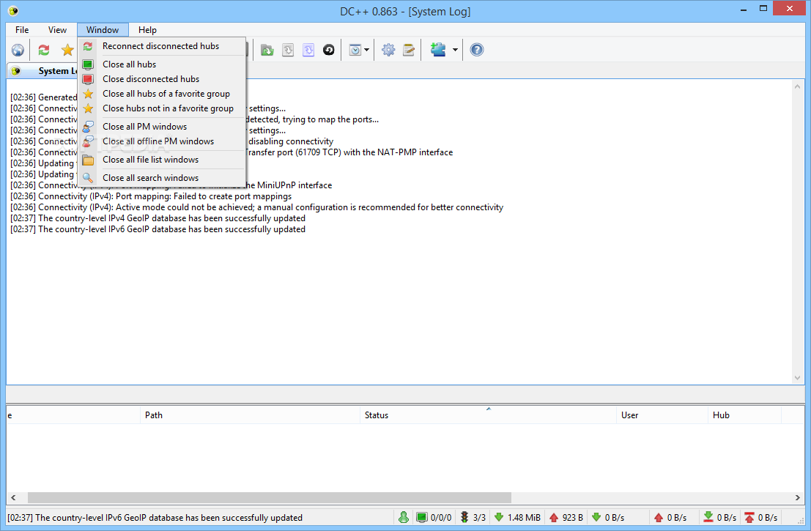Expand the dropdown arrow next to the clock icon
This screenshot has width=811, height=531.
[x=367, y=50]
